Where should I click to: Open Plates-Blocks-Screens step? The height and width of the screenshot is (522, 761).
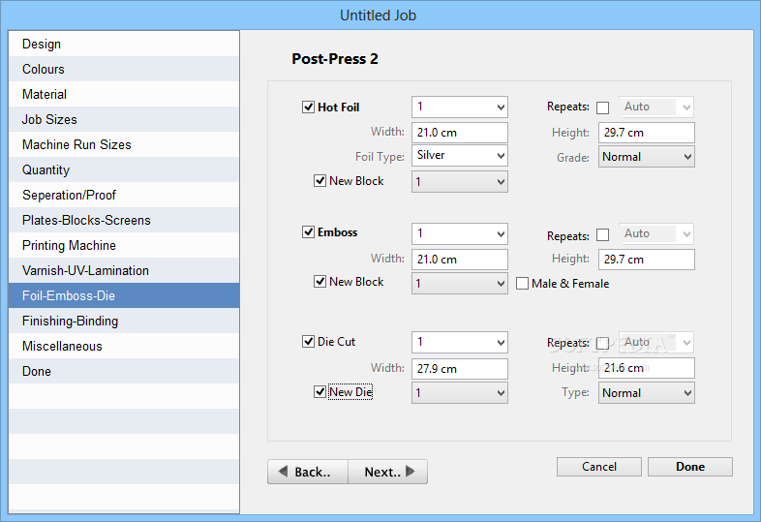tap(124, 221)
